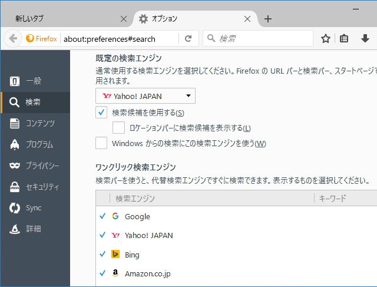This screenshot has height=287, width=377.
Task: Click the 検索エンジン column header
Action: click(x=212, y=199)
